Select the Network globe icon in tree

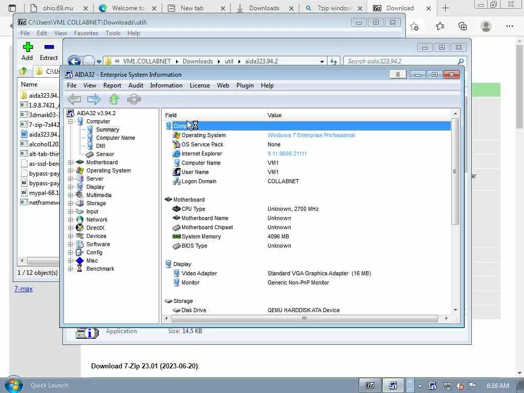(x=79, y=220)
